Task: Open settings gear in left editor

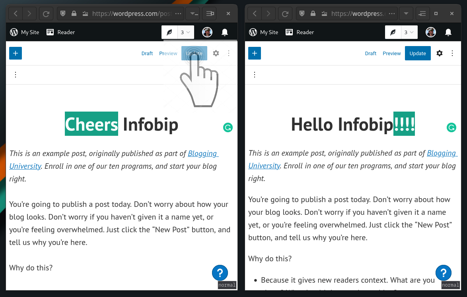Action: pyautogui.click(x=216, y=53)
